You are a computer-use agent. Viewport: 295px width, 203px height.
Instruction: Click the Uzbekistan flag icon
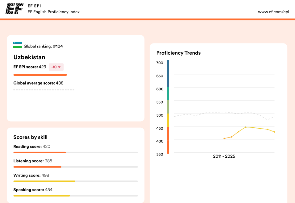18,45
